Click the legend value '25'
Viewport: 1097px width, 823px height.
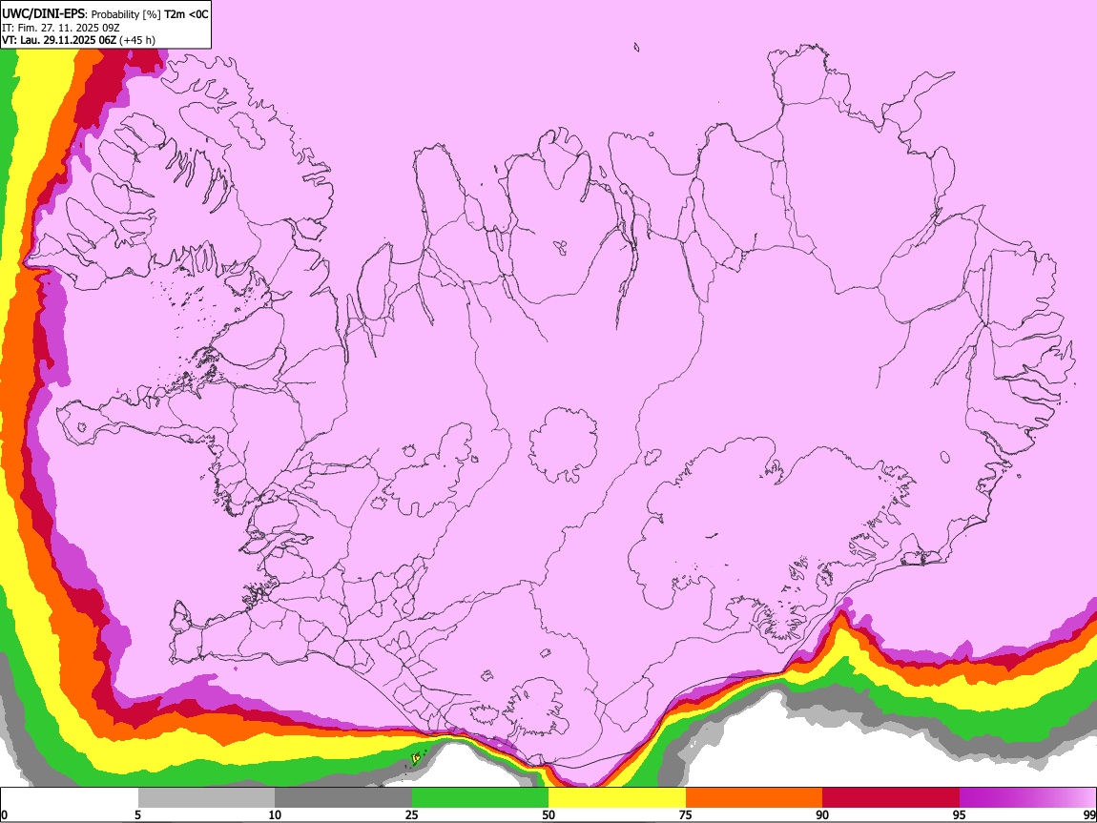point(412,815)
